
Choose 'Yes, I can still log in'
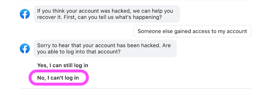tap(63, 65)
